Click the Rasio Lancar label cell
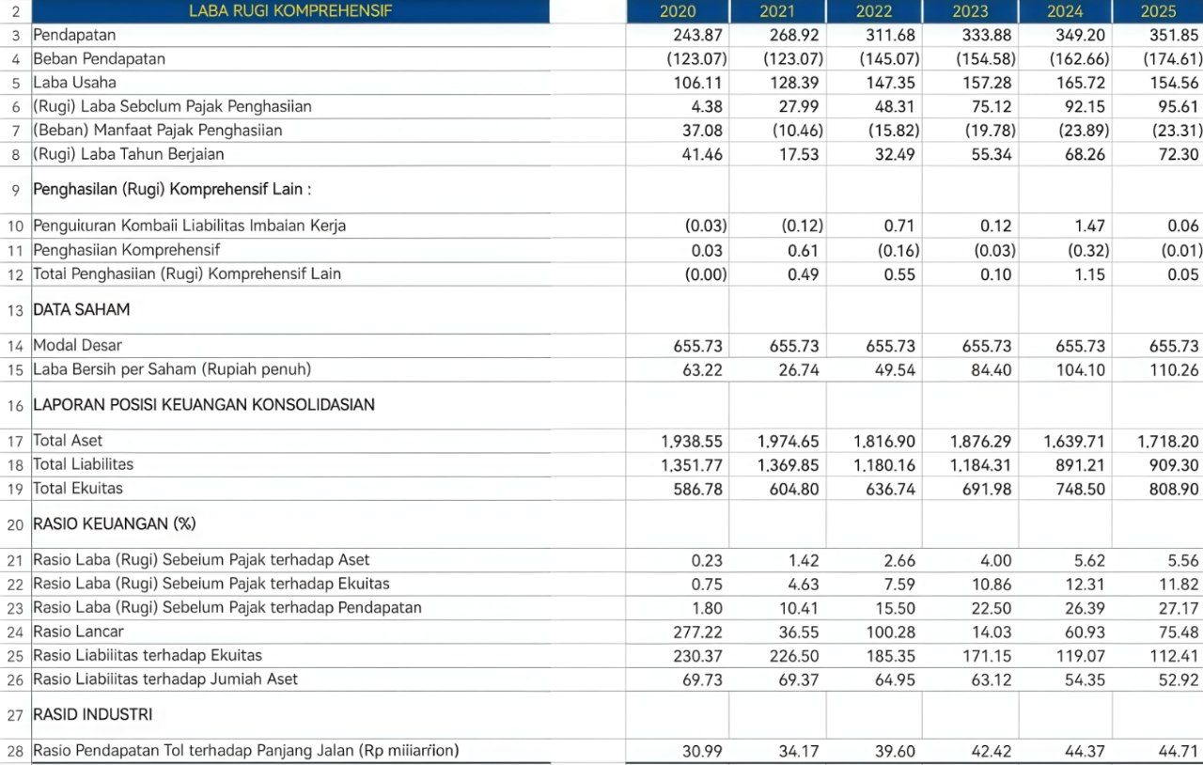The height and width of the screenshot is (765, 1203). [78, 632]
